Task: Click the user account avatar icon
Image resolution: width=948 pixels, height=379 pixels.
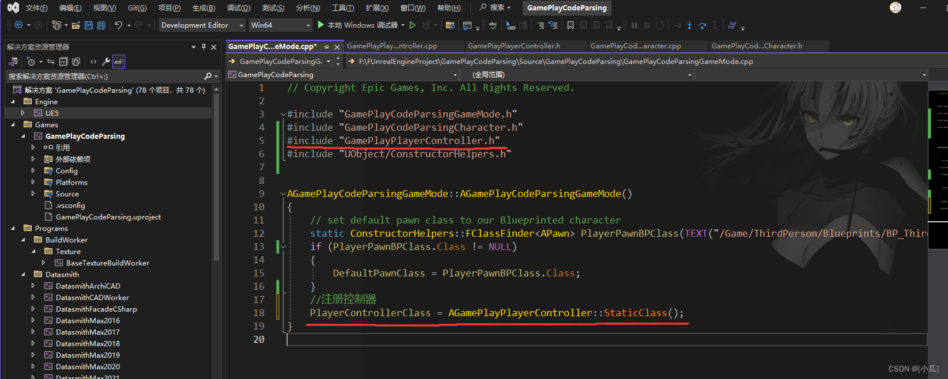Action: click(896, 7)
